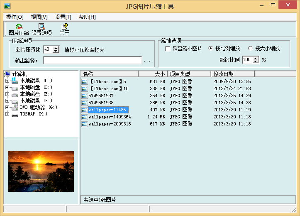
Task: Select the file named 5799651938
Action: 101,103
